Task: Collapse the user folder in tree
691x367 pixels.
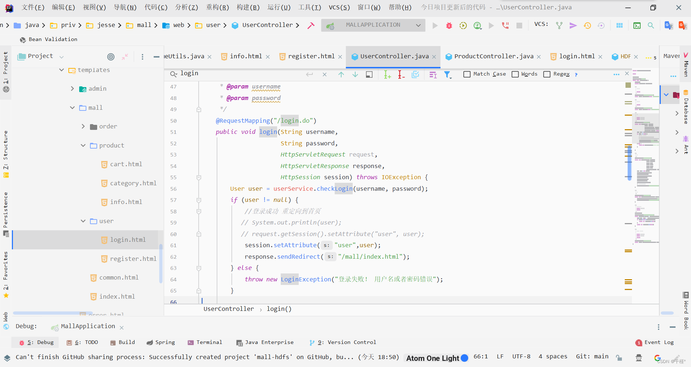Action: coord(83,221)
